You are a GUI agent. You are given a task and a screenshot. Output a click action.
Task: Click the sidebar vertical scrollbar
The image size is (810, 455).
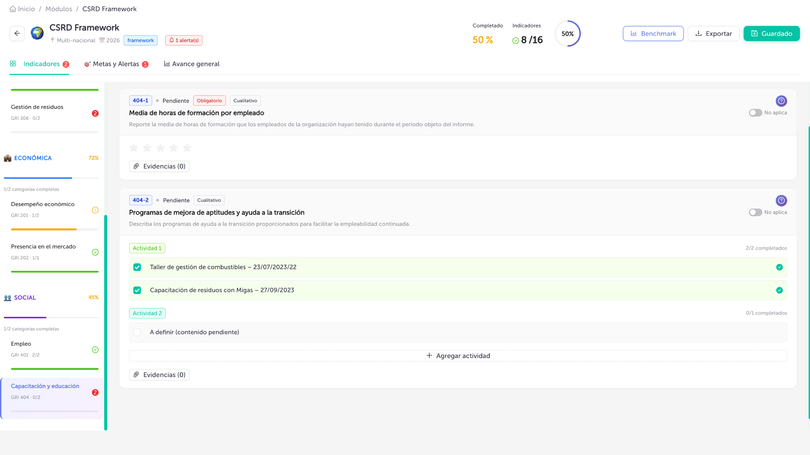[x=105, y=322]
